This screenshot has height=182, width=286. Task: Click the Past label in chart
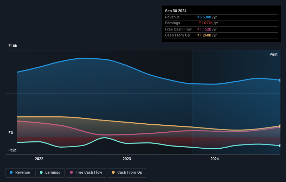point(273,55)
